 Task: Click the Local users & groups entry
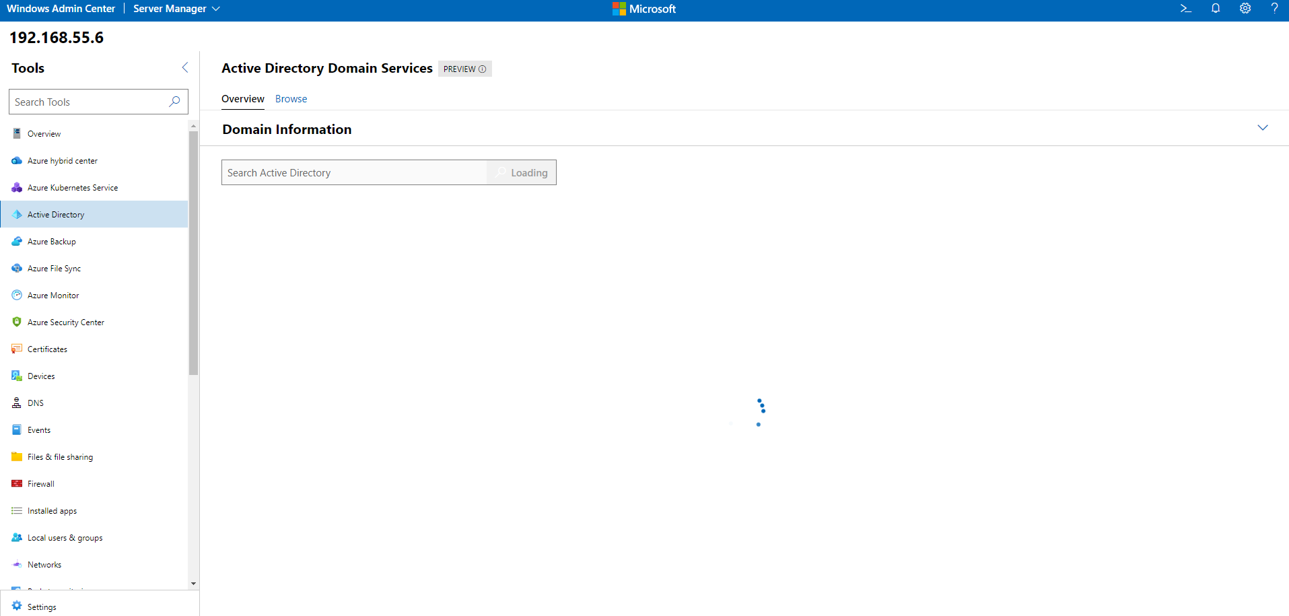65,537
